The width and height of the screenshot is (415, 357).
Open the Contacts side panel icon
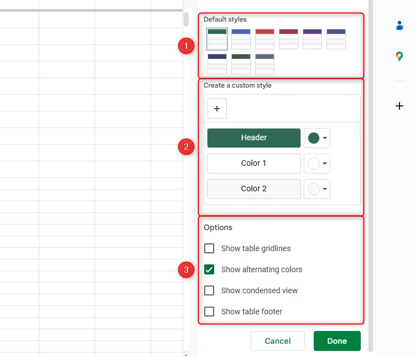coord(400,25)
